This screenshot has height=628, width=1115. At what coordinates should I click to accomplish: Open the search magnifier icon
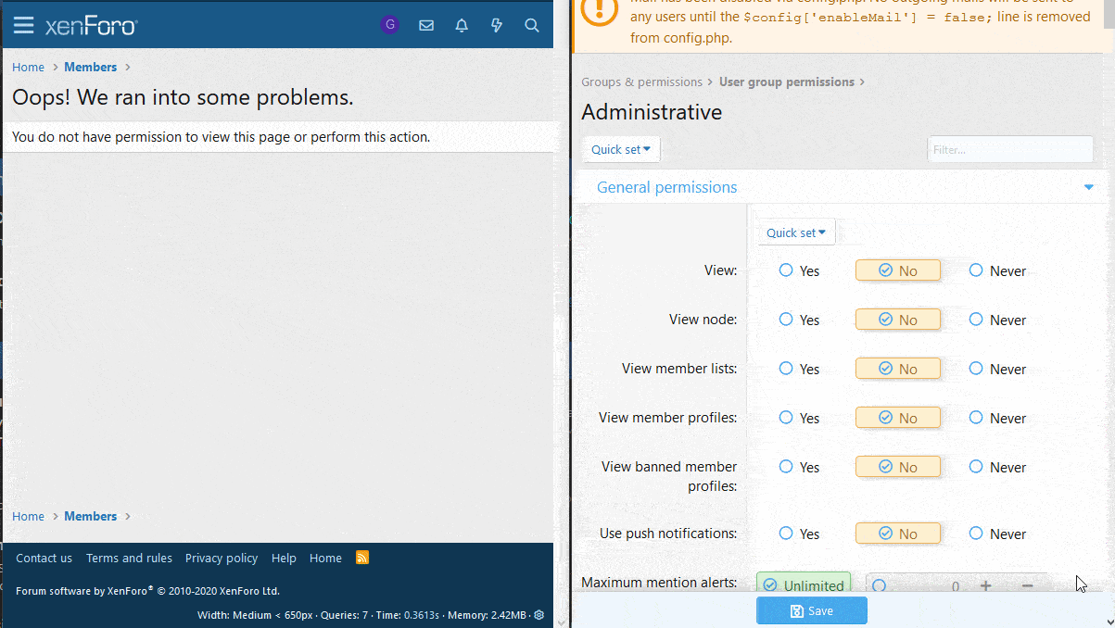click(532, 25)
